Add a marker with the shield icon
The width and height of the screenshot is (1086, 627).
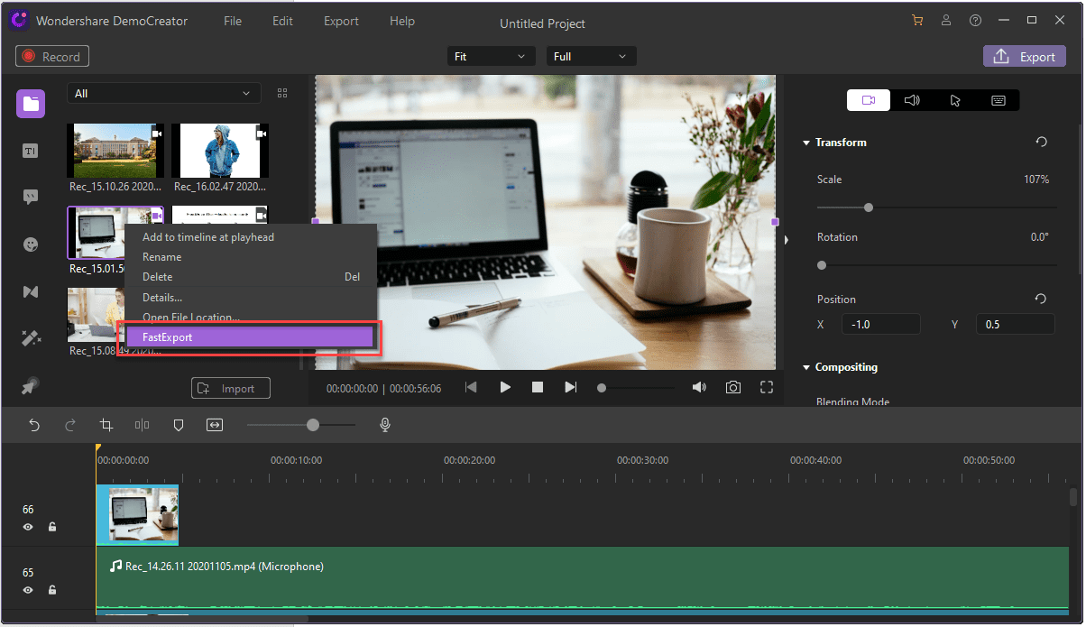tap(179, 425)
